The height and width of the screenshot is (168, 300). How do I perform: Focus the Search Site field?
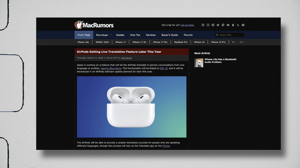[230, 35]
